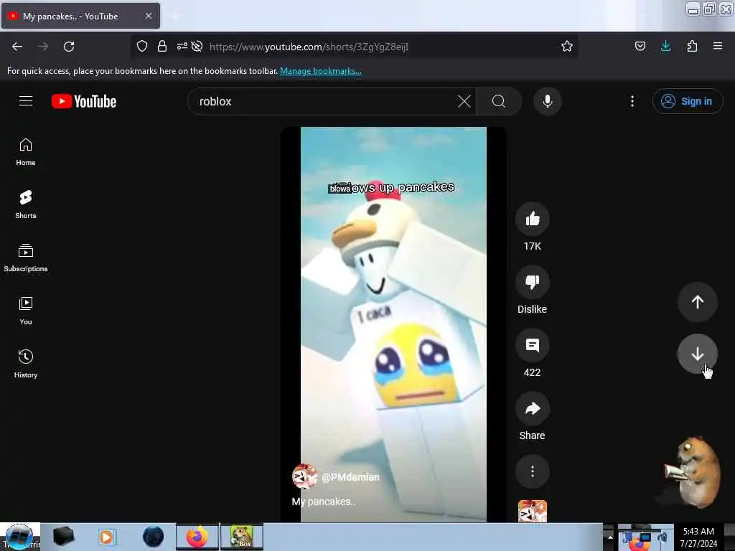Reload the page in Firefox
Image resolution: width=735 pixels, height=551 pixels.
tap(69, 47)
